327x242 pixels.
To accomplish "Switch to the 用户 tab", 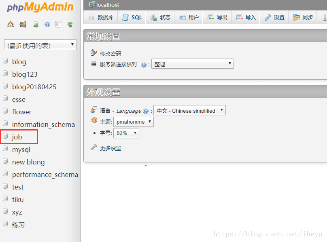I will 189,17.
